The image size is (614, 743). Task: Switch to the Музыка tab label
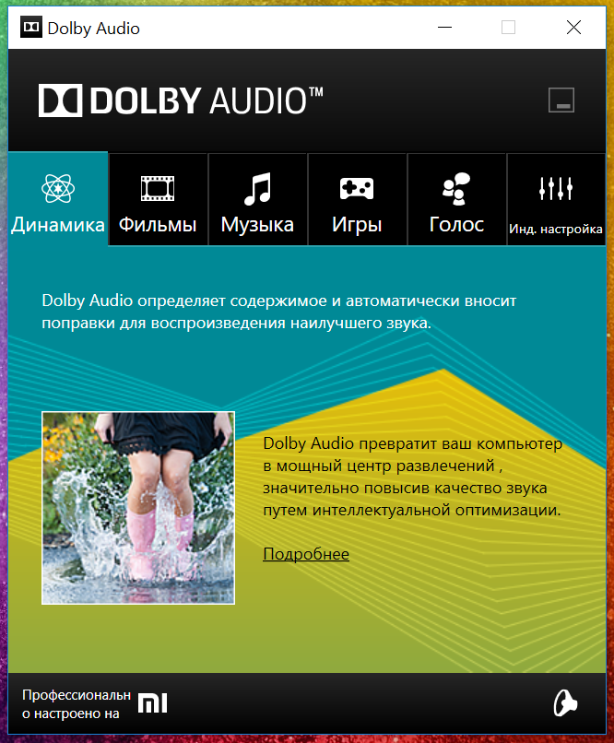pos(257,225)
